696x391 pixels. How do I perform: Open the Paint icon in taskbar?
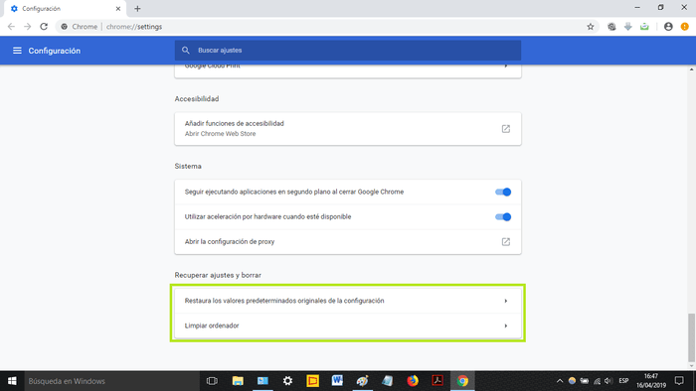[x=362, y=381]
